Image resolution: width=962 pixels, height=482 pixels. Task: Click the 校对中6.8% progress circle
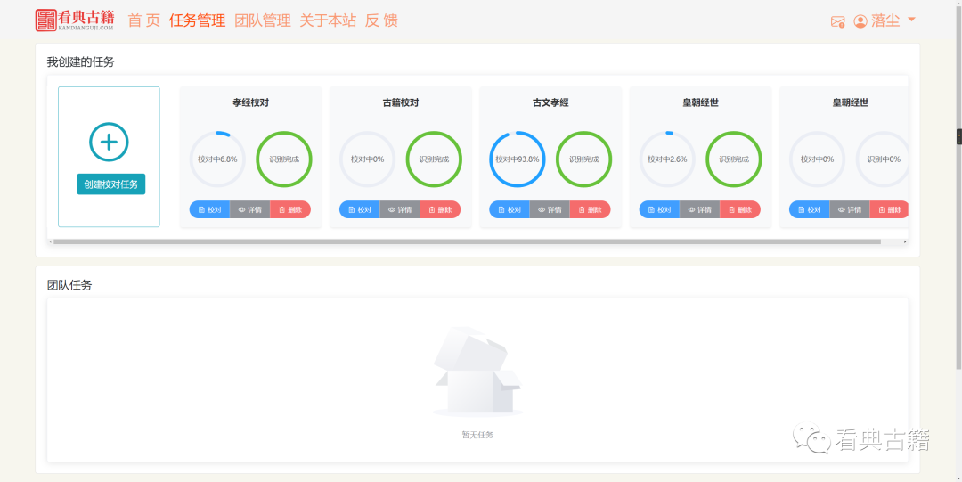point(217,159)
